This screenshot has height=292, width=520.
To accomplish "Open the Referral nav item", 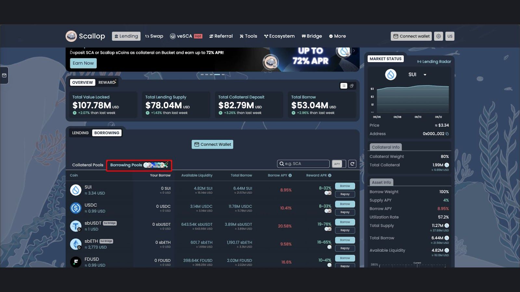I will click(x=221, y=36).
